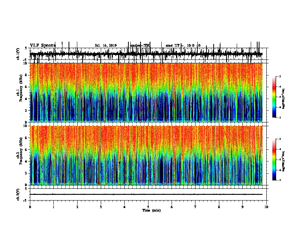Click the "4" tick on the time axis
The width and height of the screenshot is (300, 232).
(x=125, y=207)
